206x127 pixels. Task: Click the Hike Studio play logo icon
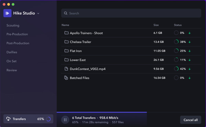[x=7, y=13]
